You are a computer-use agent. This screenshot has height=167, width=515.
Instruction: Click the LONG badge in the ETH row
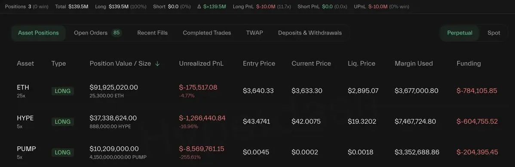[x=63, y=91]
